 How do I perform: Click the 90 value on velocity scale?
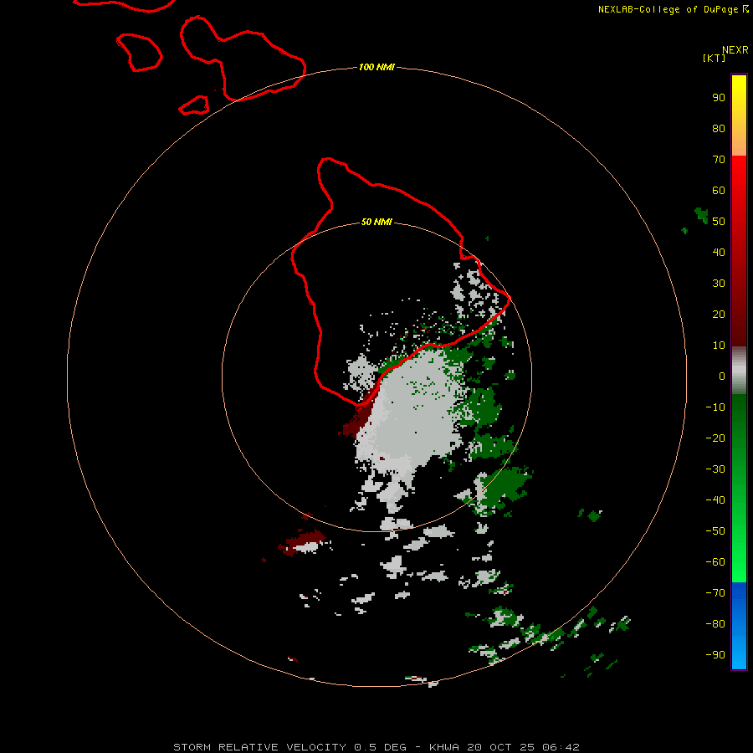719,98
